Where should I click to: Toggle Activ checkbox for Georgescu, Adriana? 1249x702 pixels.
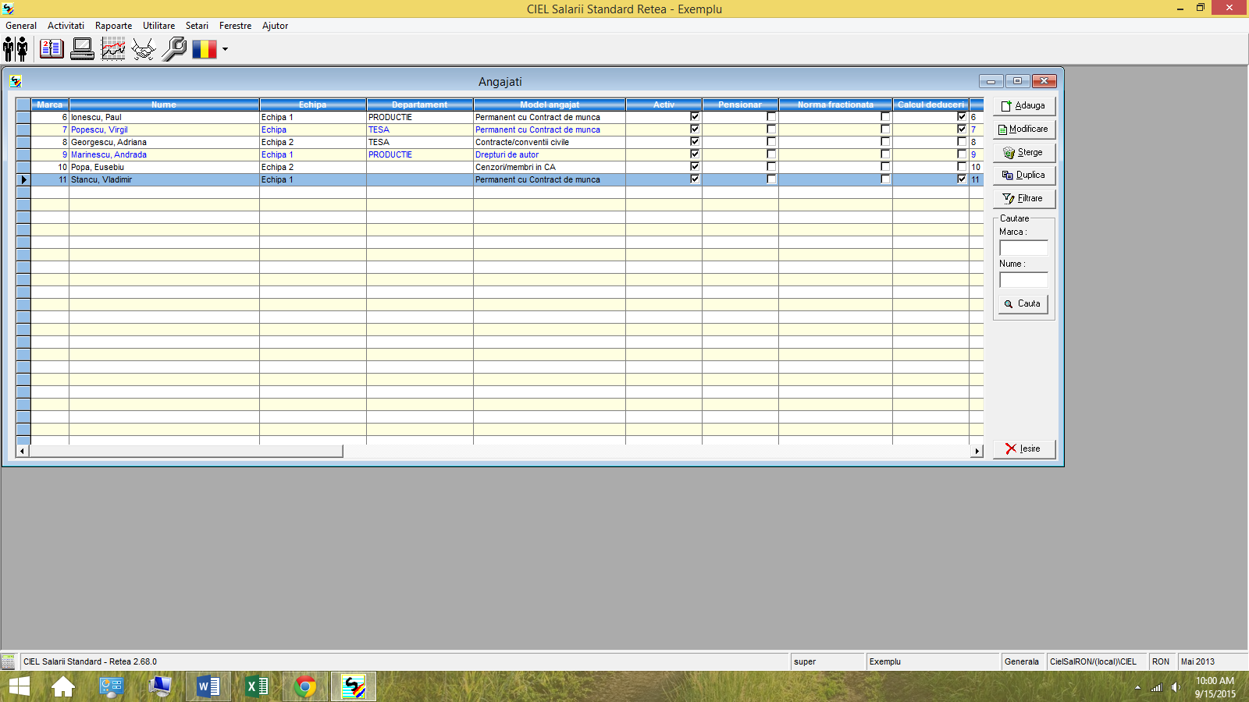click(695, 142)
